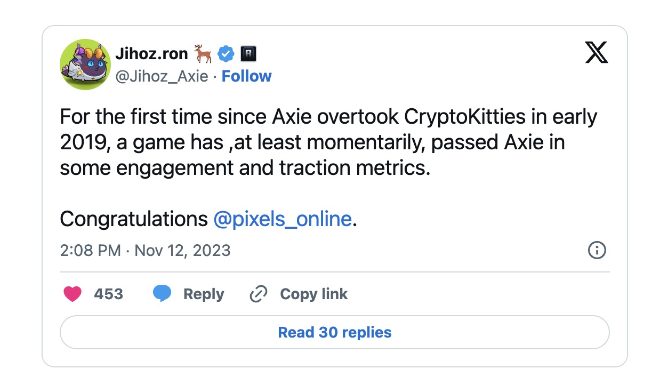Follow the @Jihoz_Axie account
The height and width of the screenshot is (385, 660).
tap(246, 76)
